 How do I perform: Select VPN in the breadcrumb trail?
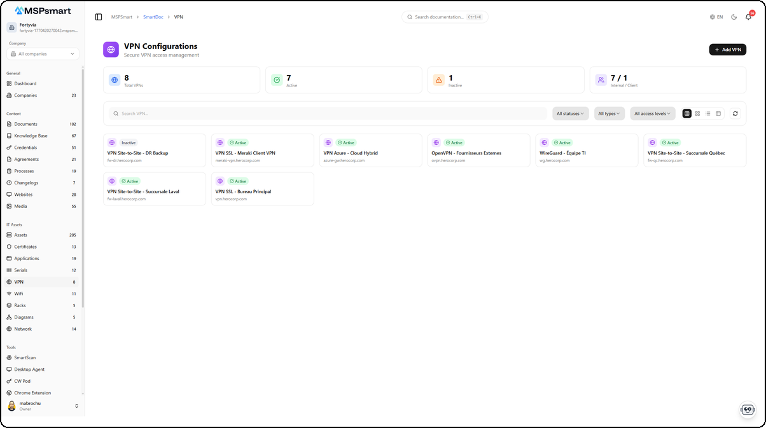178,17
